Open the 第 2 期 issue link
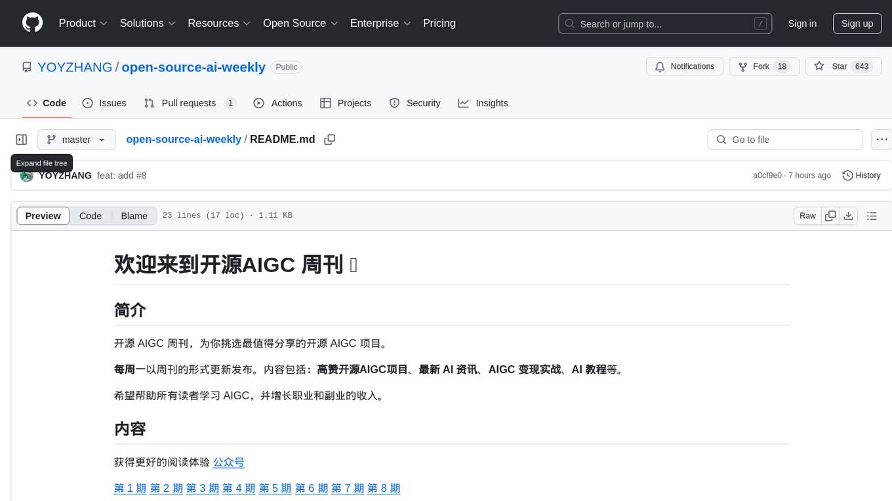892x501 pixels. pos(166,488)
